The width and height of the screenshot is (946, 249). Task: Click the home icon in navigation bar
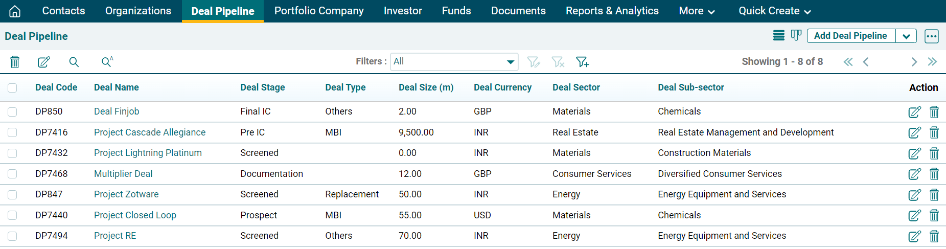coord(15,11)
